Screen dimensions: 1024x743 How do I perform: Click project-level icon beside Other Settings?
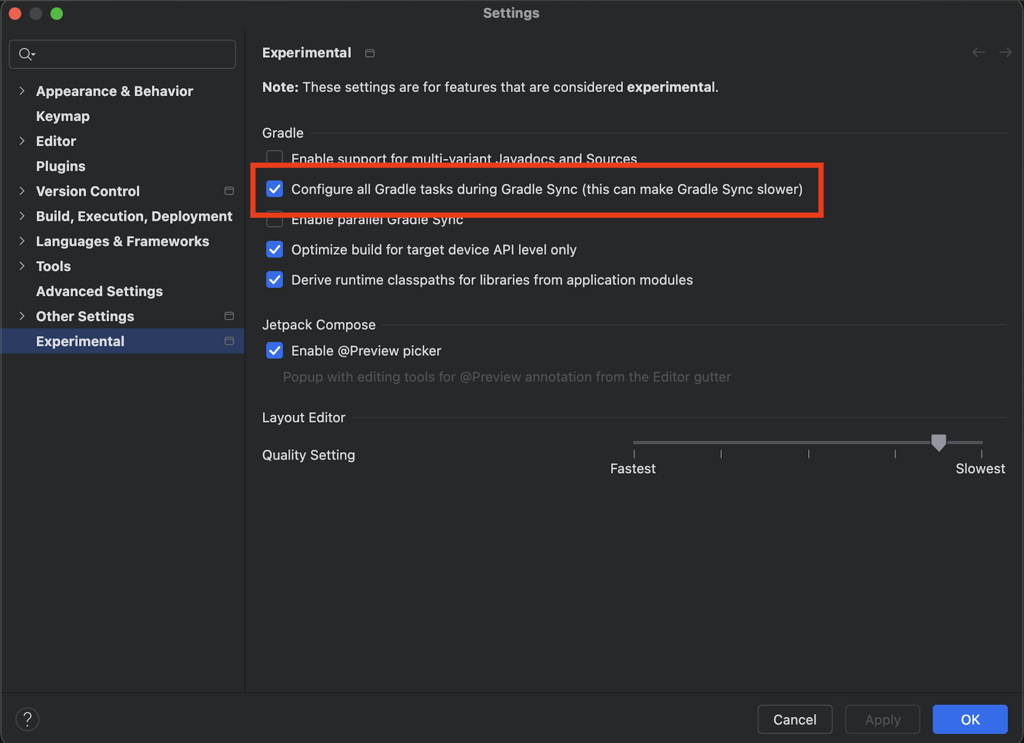(229, 316)
